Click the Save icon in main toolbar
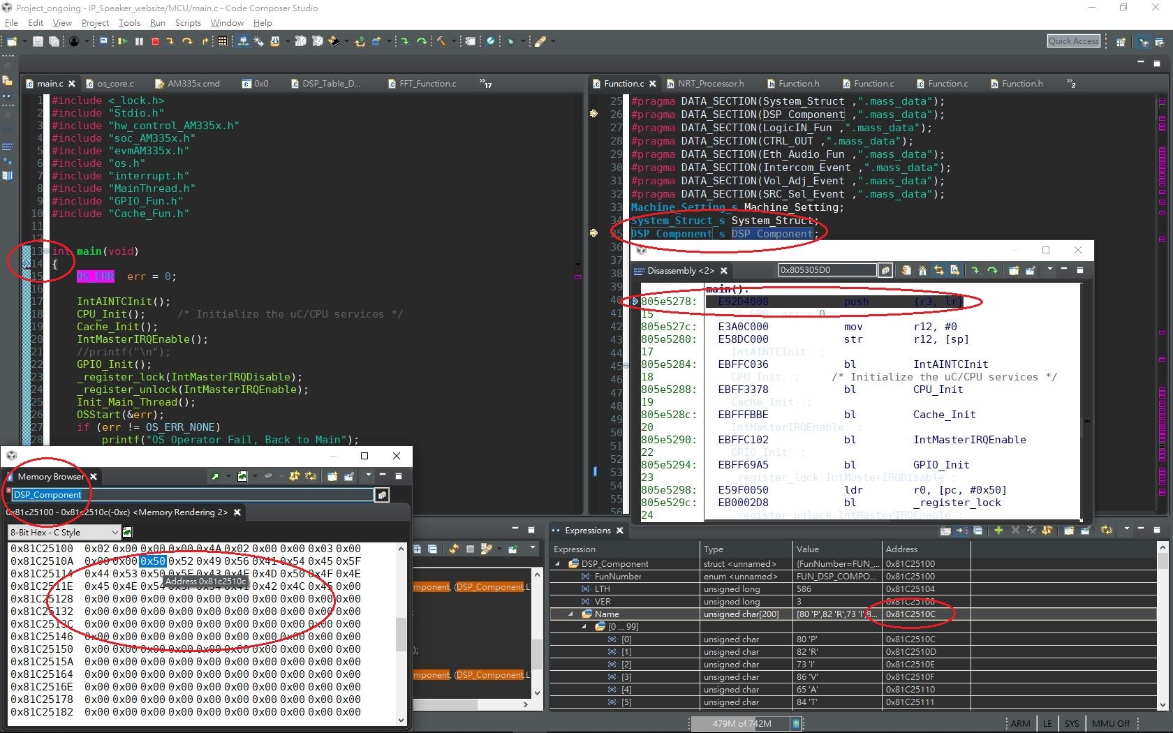 coord(38,42)
